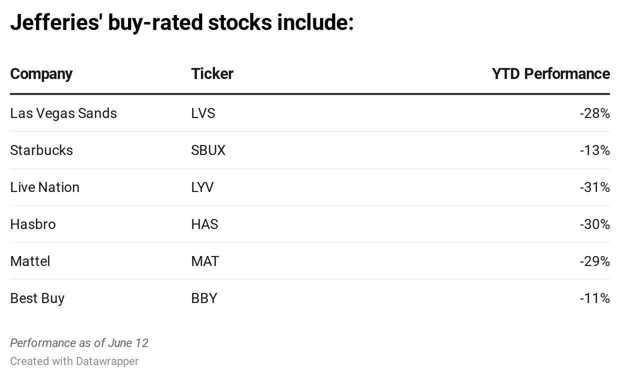Select the -31% performance value
The width and height of the screenshot is (620, 387).
click(594, 187)
